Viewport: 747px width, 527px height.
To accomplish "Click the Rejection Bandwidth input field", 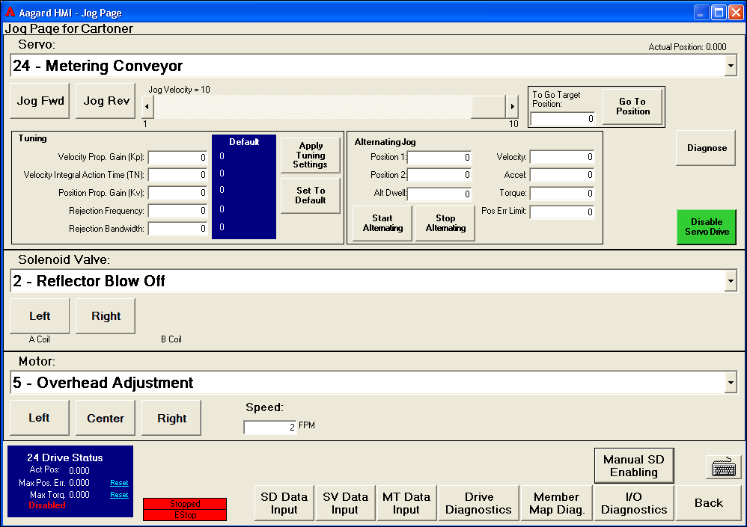I will [177, 229].
